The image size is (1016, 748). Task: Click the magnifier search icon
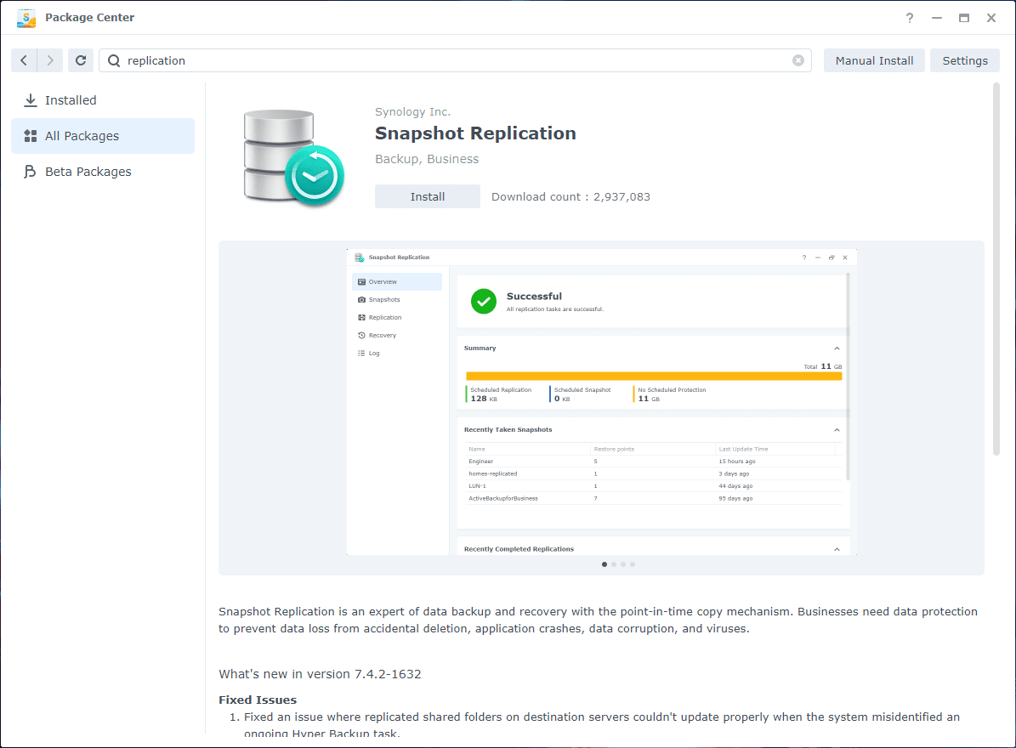coord(114,60)
